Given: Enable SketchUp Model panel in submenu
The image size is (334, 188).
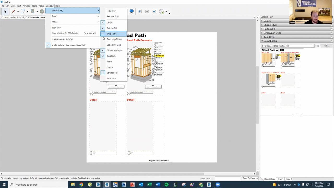Looking at the screenshot, I should point(114,39).
